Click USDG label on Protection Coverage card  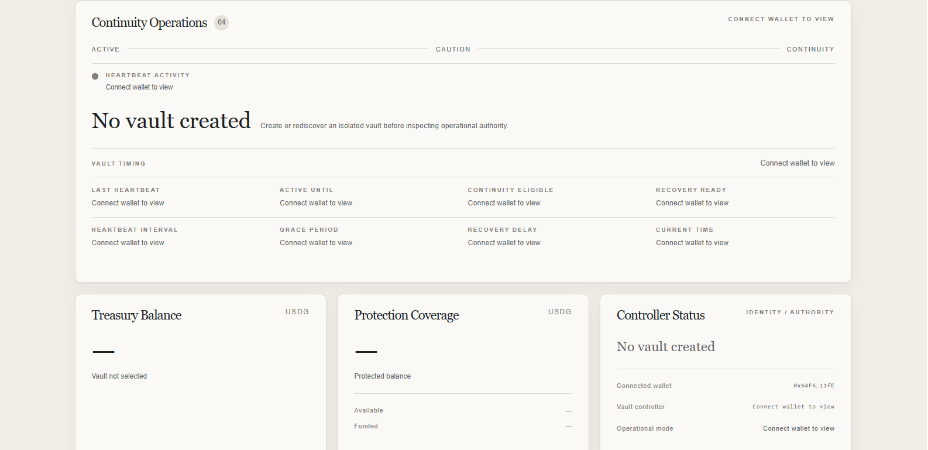[560, 312]
